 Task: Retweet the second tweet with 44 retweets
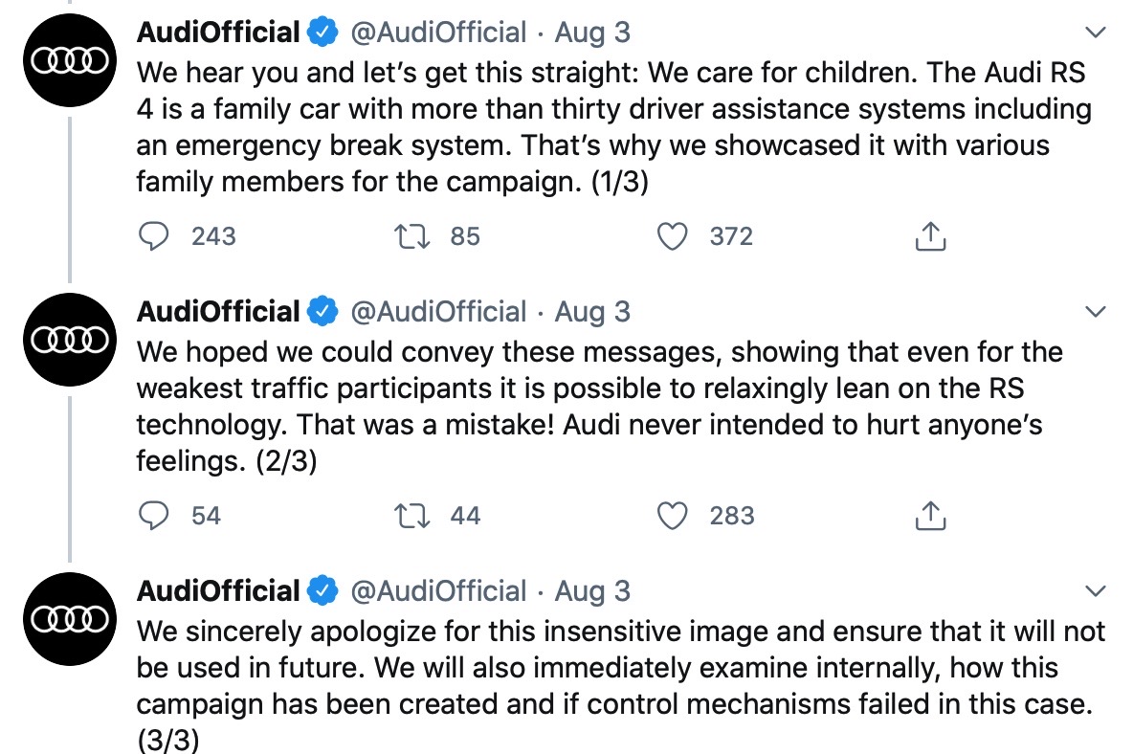pos(411,516)
